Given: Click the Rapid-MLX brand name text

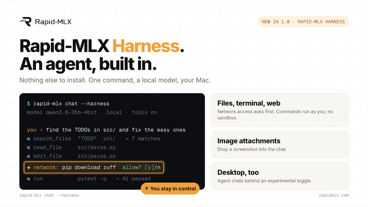Looking at the screenshot, I should tap(53, 22).
